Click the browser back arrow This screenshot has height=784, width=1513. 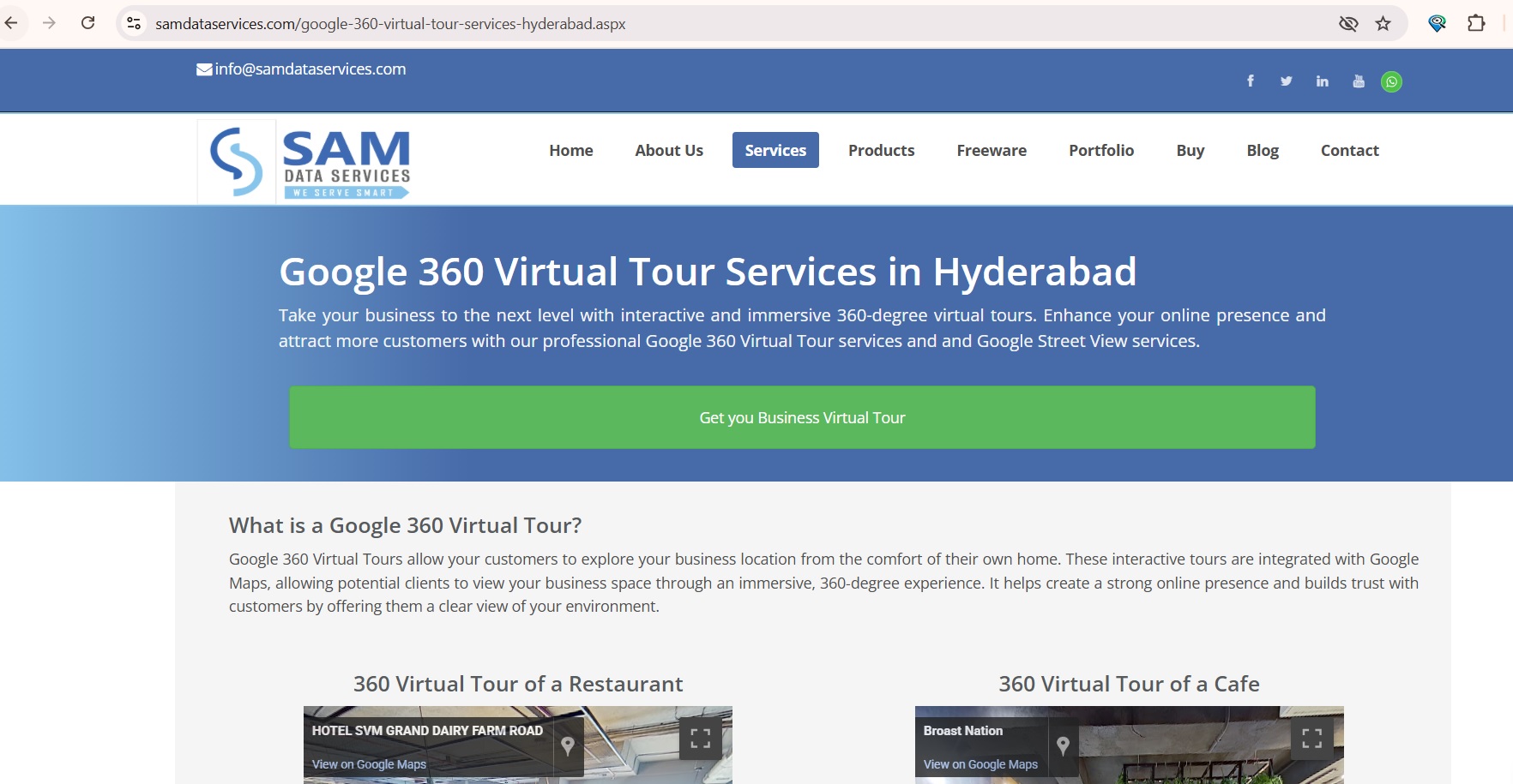[11, 23]
